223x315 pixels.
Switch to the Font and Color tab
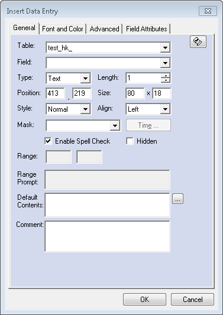[63, 29]
